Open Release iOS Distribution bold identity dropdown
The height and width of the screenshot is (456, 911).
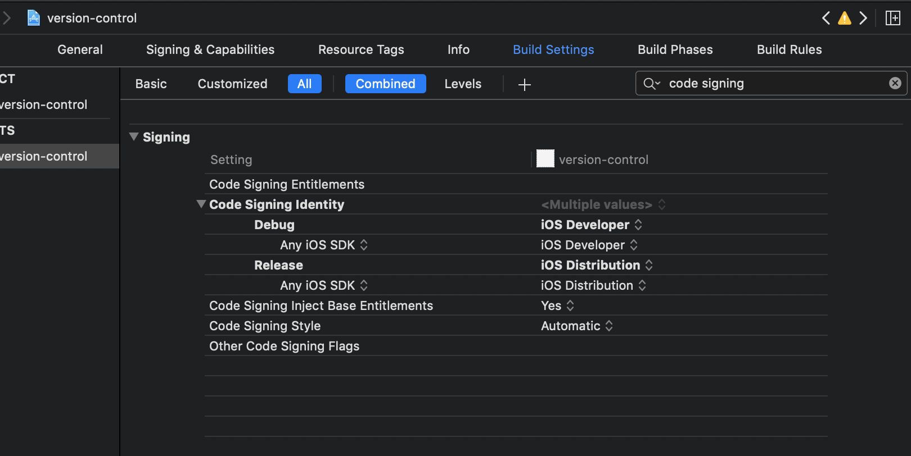[x=597, y=265]
